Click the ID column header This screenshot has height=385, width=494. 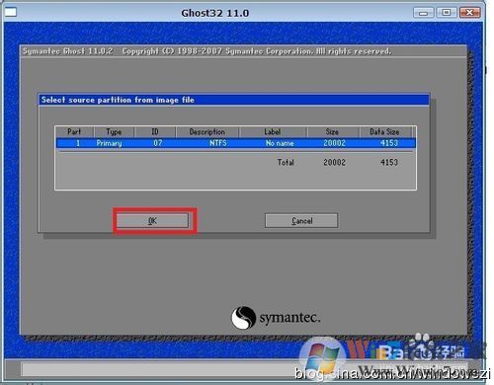155,131
